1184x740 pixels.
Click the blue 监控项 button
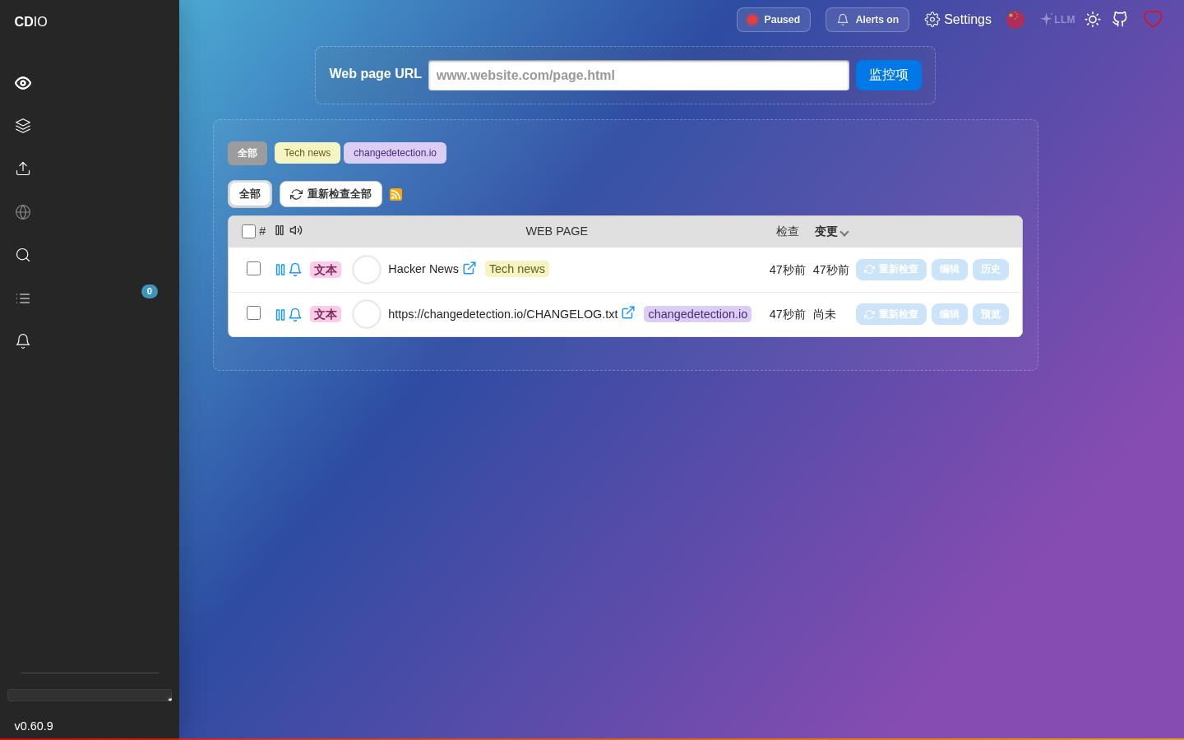[889, 75]
